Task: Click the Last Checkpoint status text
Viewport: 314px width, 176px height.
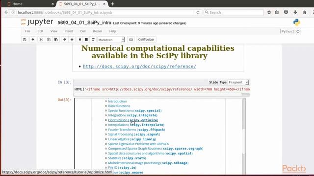Action: pyautogui.click(x=150, y=23)
